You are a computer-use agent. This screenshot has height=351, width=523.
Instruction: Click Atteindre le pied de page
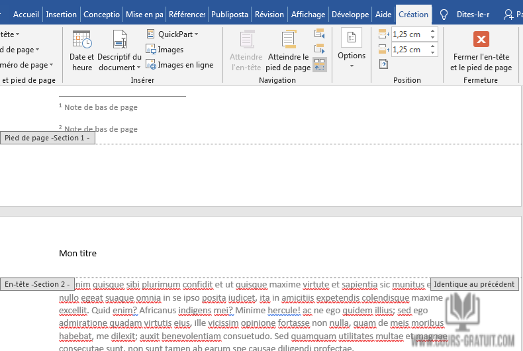(288, 50)
